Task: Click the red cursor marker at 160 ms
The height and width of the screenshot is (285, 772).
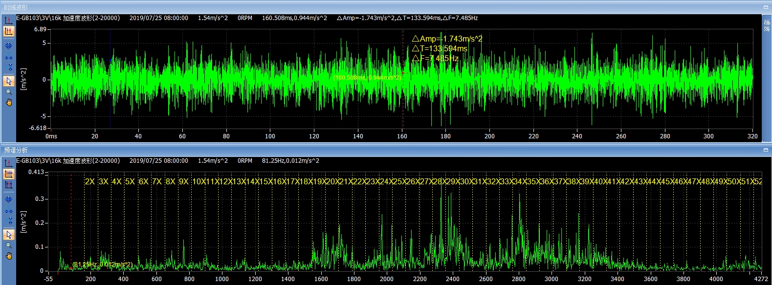Action: (402, 73)
